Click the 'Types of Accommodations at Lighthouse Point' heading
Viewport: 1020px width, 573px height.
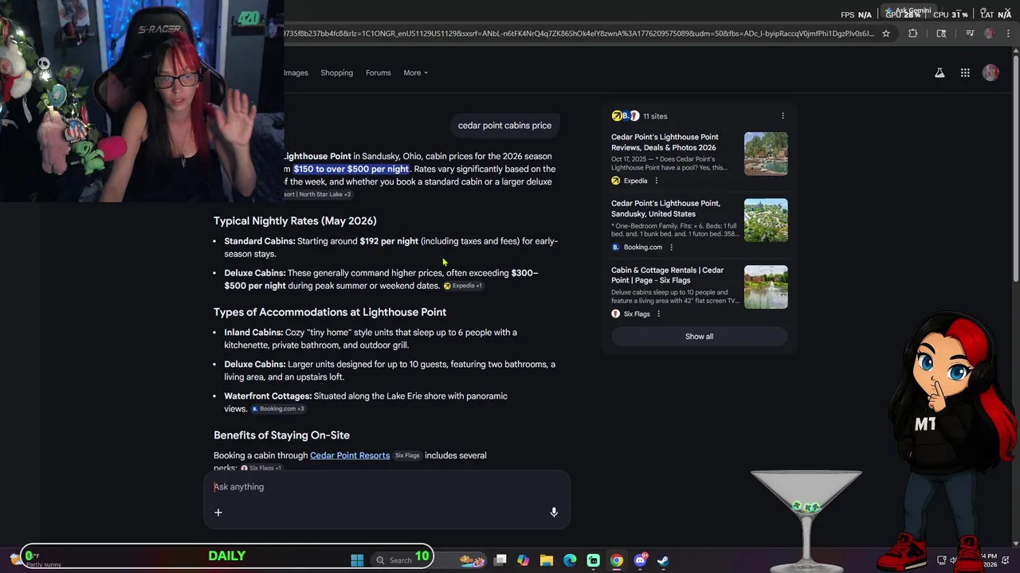330,312
